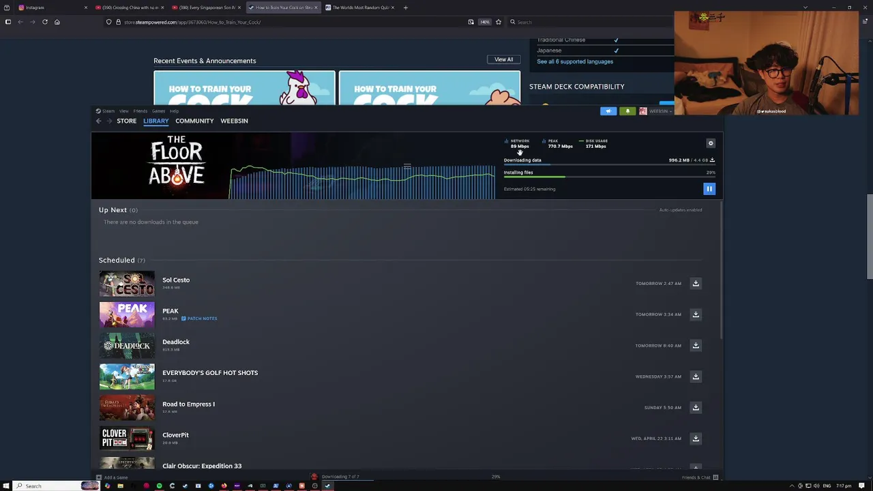Open taskbar clock showing 7:17 pm
Viewport: 873px width, 491px height.
click(x=844, y=486)
